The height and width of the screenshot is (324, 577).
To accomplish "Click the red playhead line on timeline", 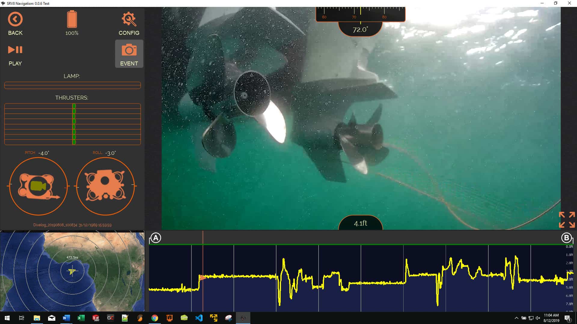I will [203, 271].
